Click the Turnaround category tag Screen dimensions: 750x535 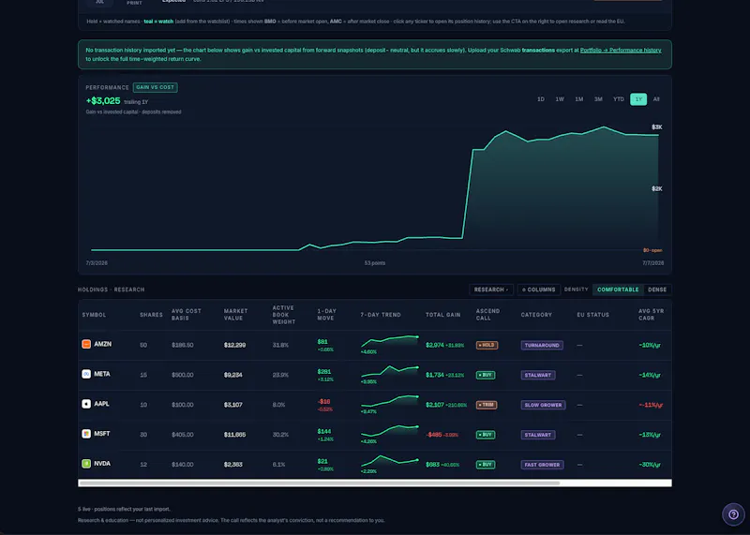point(542,345)
